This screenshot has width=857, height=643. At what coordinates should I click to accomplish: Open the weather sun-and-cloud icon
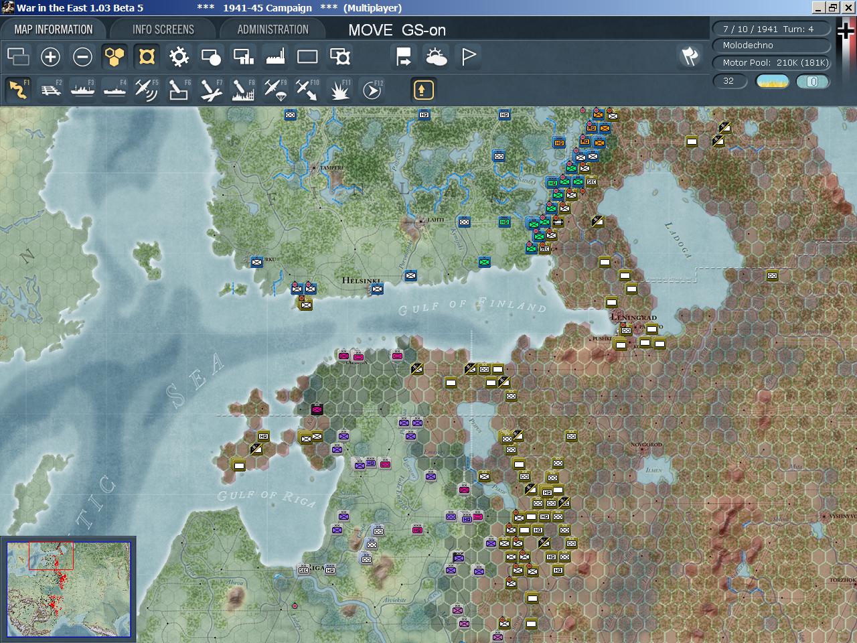pyautogui.click(x=436, y=57)
